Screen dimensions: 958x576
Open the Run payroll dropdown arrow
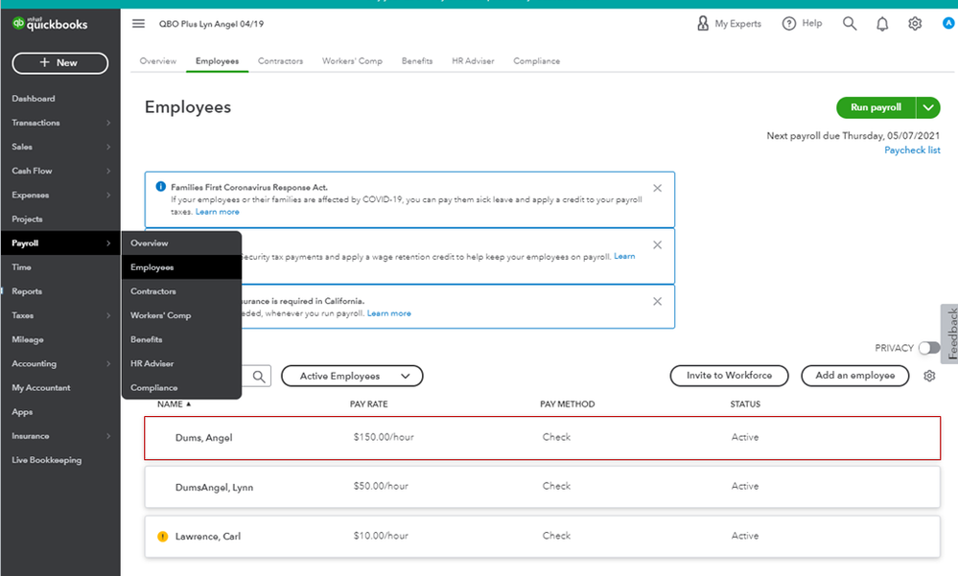pos(928,107)
